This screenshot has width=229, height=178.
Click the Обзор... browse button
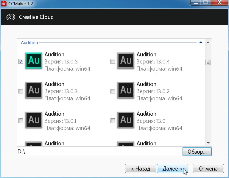197,152
